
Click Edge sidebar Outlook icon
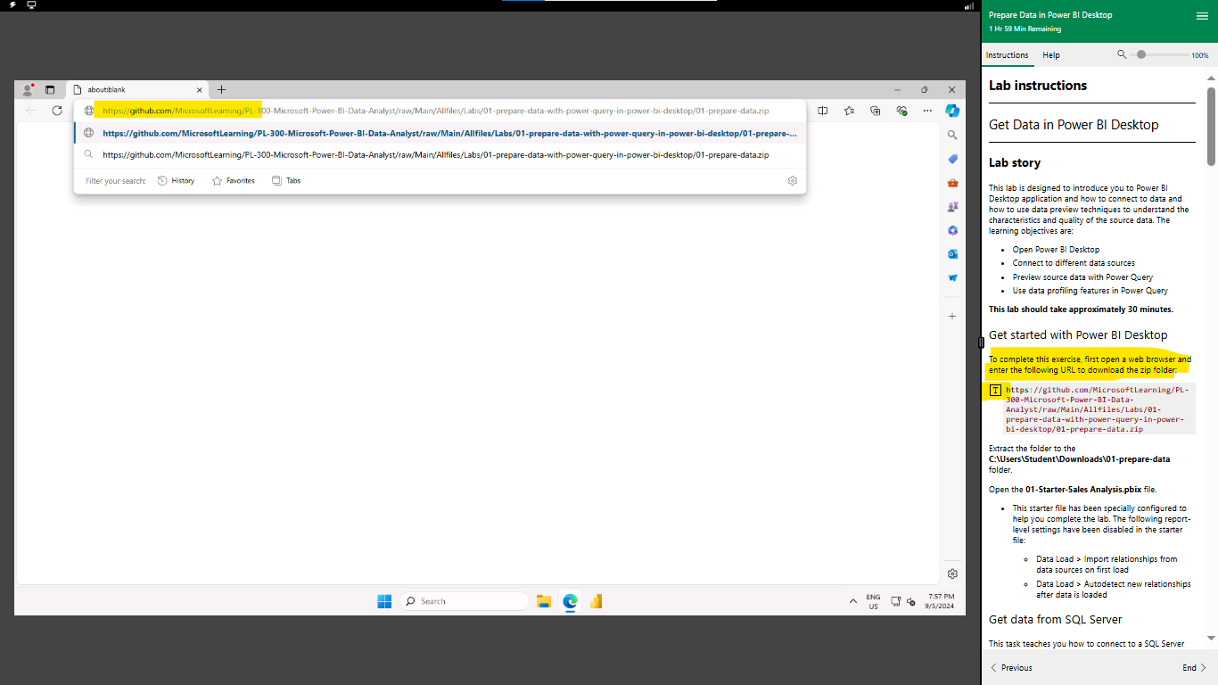pos(952,254)
